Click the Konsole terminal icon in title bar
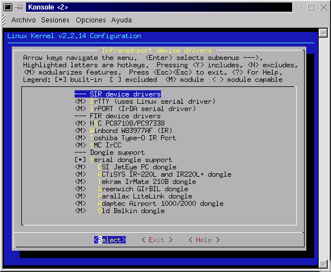This screenshot has height=272, width=331. [x=8, y=7]
